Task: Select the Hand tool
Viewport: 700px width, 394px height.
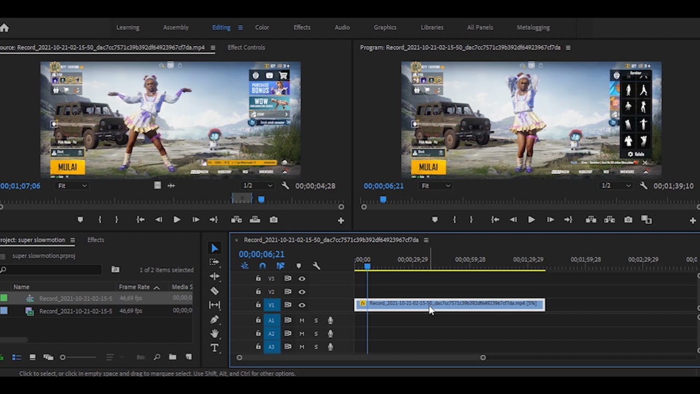Action: pyautogui.click(x=214, y=333)
